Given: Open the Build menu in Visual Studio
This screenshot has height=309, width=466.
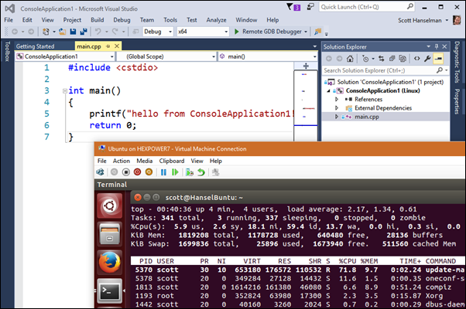Looking at the screenshot, I should 98,20.
